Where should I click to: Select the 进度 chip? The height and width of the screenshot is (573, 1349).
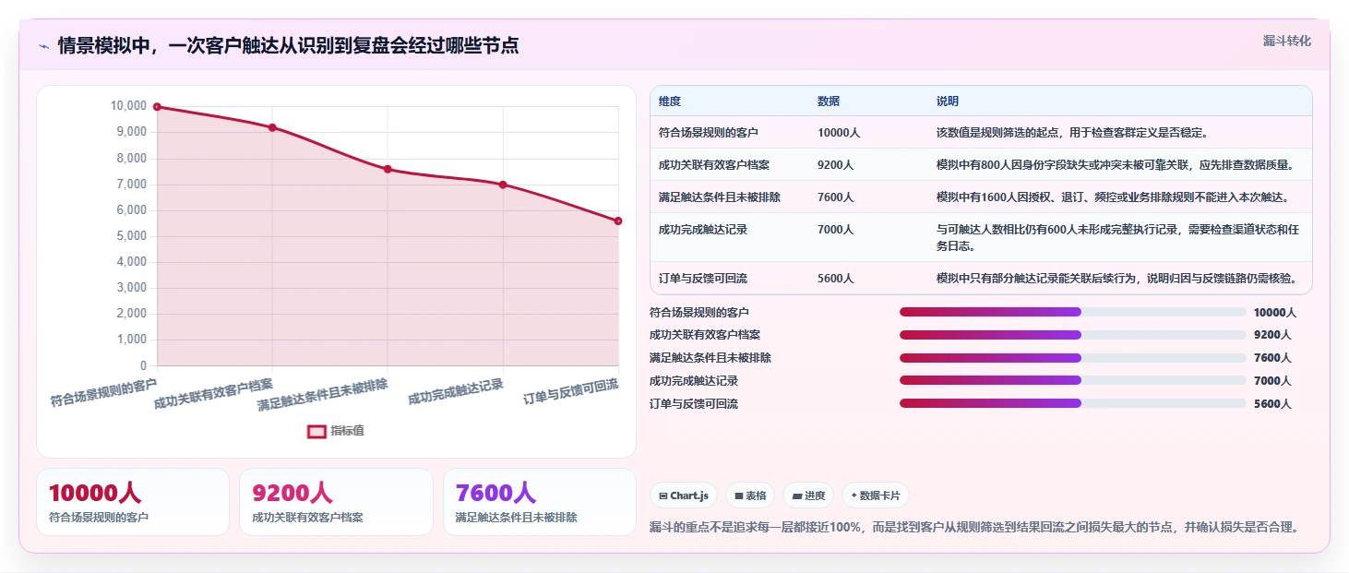808,495
